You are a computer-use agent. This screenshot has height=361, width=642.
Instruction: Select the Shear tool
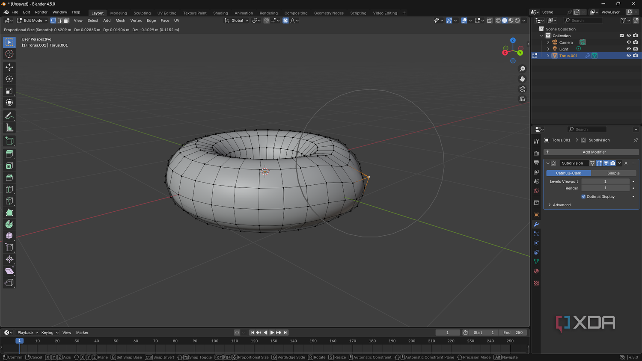[9, 271]
